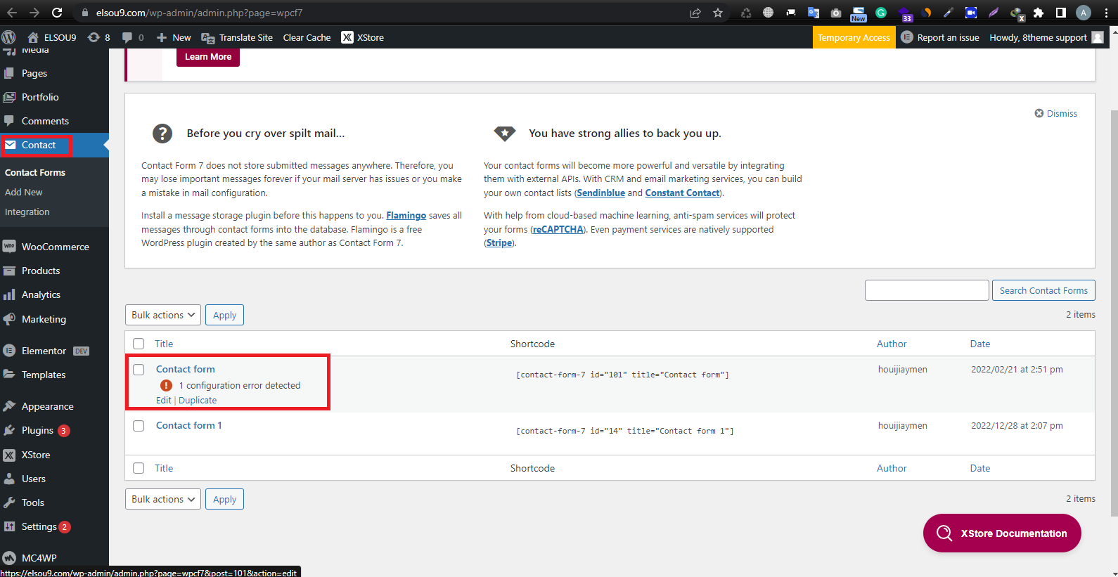Tick the checkbox for Contact form 1
Viewport: 1118px width, 577px height.
(x=139, y=426)
